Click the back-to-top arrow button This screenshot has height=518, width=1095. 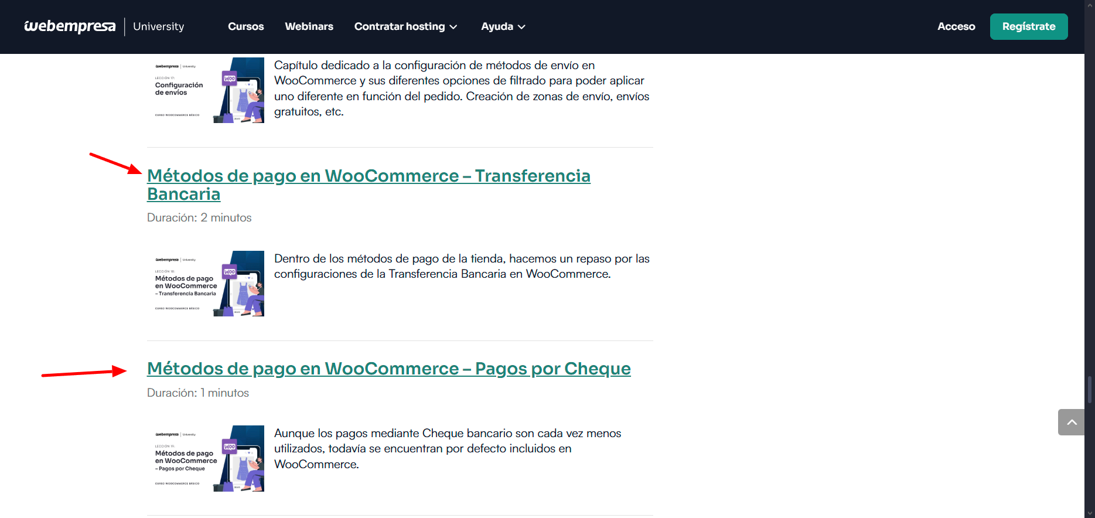(1071, 422)
